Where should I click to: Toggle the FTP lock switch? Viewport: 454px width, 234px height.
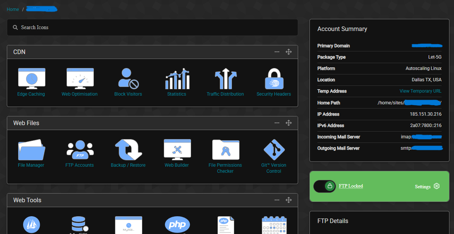tap(325, 186)
